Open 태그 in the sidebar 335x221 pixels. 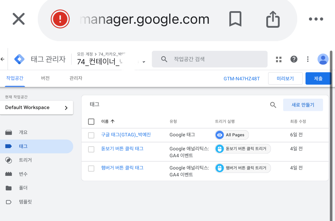[x=37, y=146]
